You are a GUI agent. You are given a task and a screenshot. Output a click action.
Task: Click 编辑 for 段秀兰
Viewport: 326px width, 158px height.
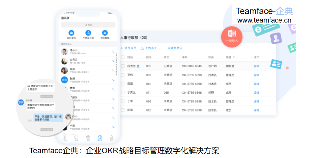tap(256, 66)
